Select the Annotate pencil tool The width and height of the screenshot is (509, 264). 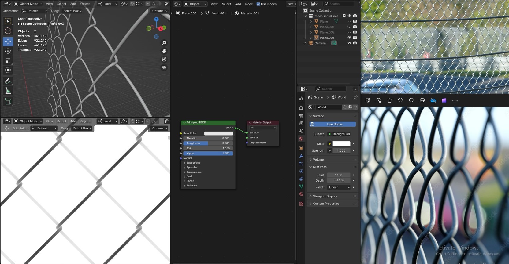click(x=8, y=81)
